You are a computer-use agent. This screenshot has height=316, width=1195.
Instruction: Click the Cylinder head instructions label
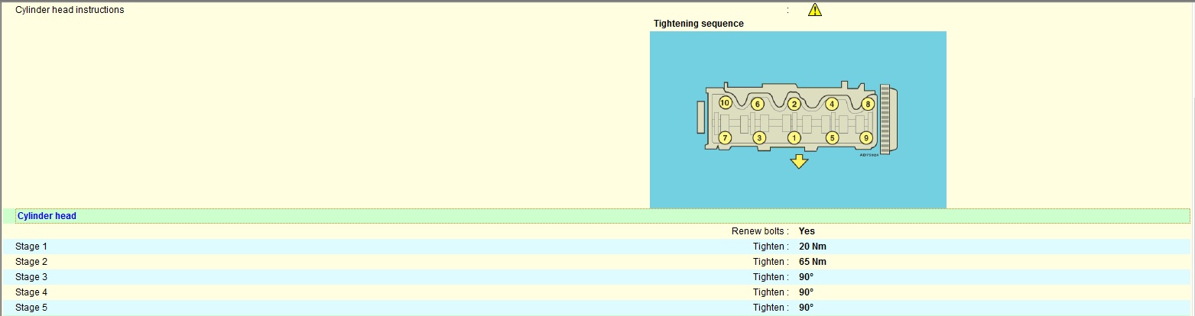pyautogui.click(x=70, y=10)
